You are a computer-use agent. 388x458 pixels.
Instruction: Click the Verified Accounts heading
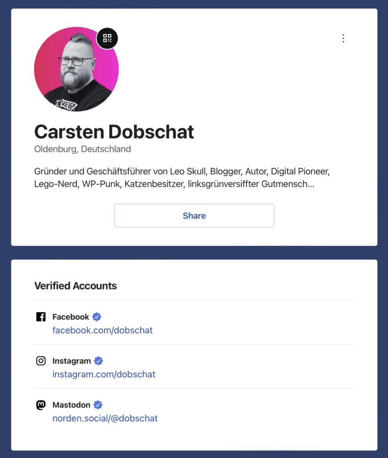[x=75, y=286]
